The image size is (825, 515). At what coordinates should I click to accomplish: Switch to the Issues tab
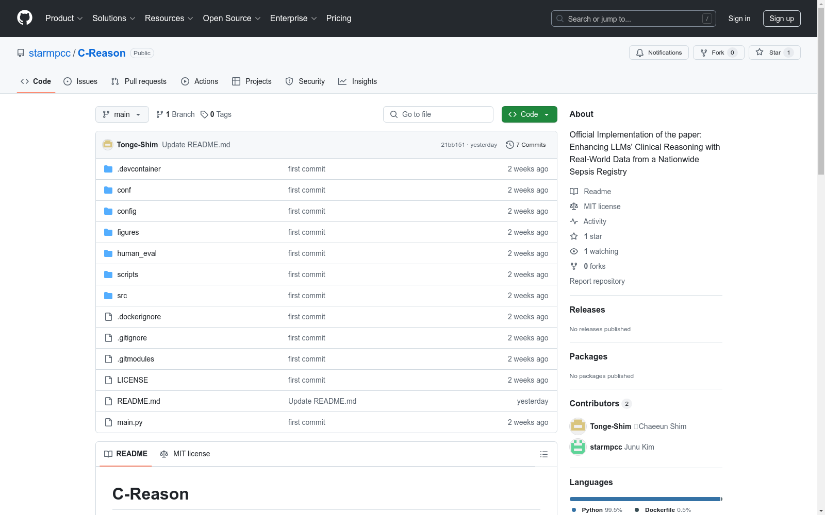tap(80, 81)
